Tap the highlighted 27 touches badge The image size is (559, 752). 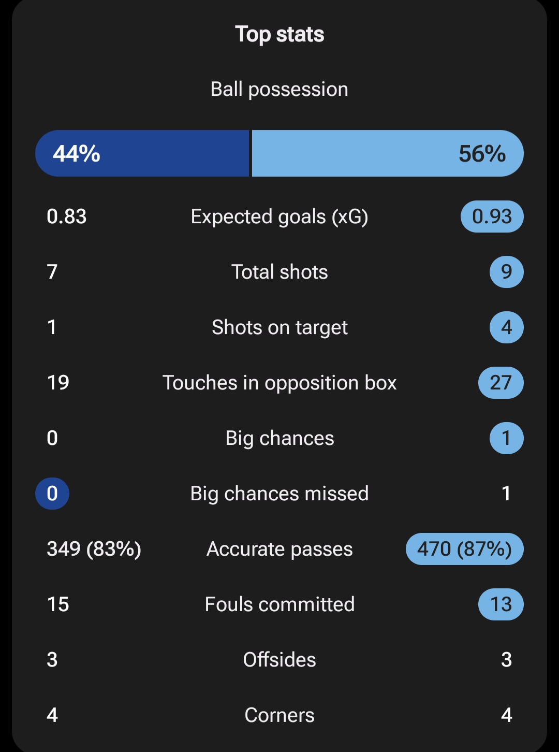point(501,383)
